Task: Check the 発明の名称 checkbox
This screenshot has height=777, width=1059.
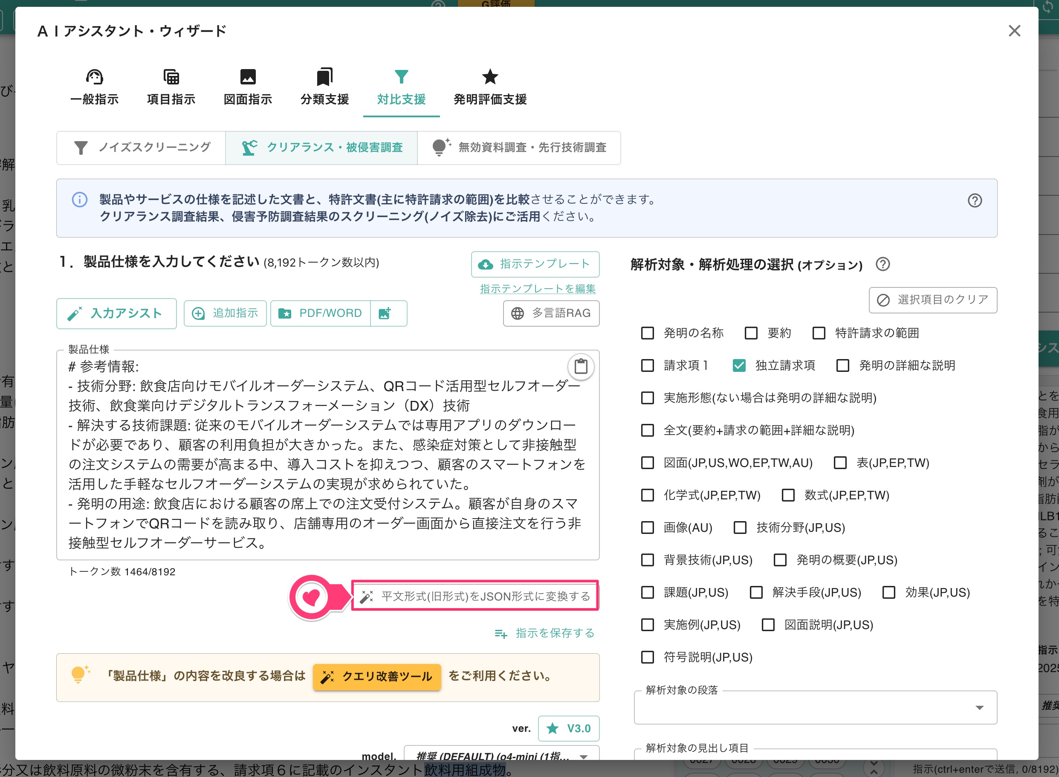Action: coord(648,333)
